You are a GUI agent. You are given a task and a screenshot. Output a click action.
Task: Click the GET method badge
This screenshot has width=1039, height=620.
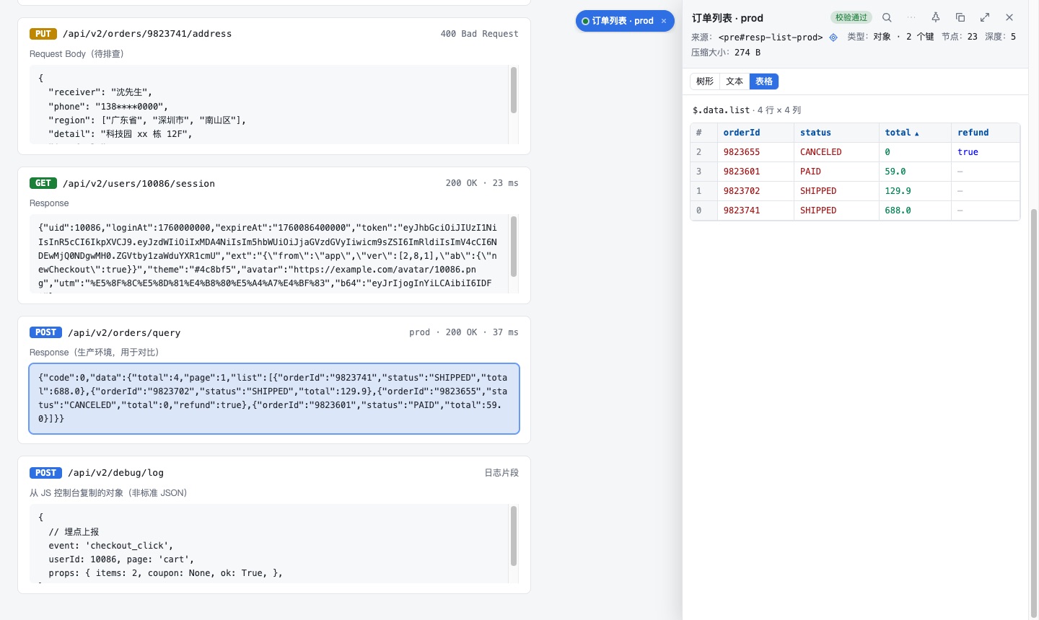43,183
